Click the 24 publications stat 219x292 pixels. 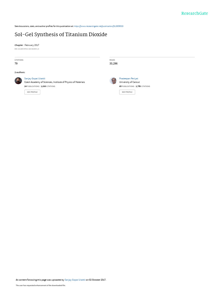[32, 86]
